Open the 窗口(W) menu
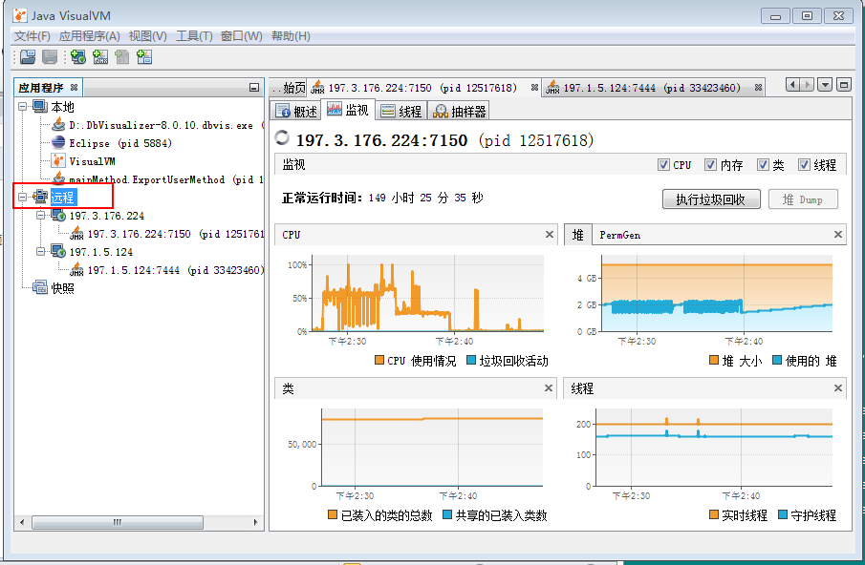 pyautogui.click(x=242, y=36)
